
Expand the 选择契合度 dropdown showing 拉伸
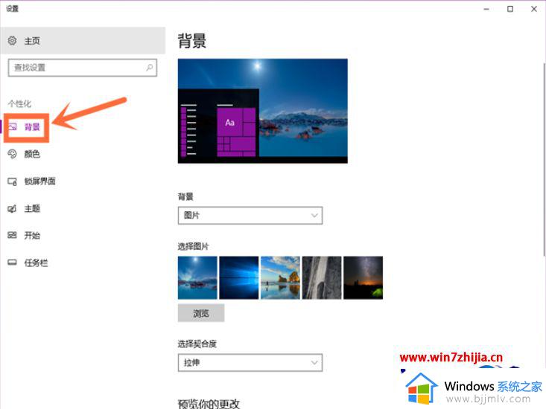point(250,363)
